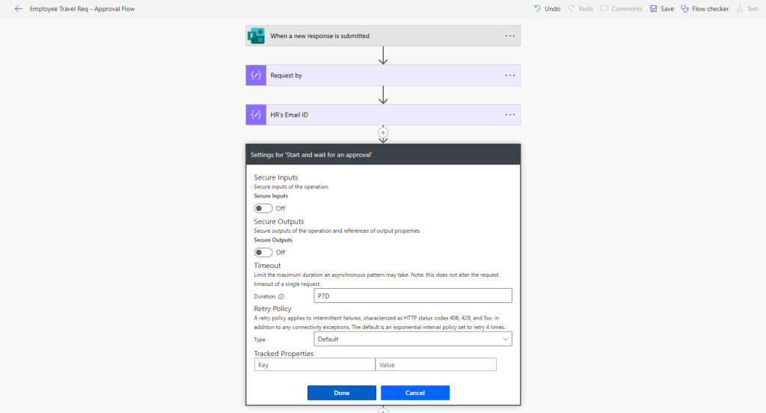Open options menu for 'When a new response is submitted'
The height and width of the screenshot is (413, 766).
(x=509, y=36)
